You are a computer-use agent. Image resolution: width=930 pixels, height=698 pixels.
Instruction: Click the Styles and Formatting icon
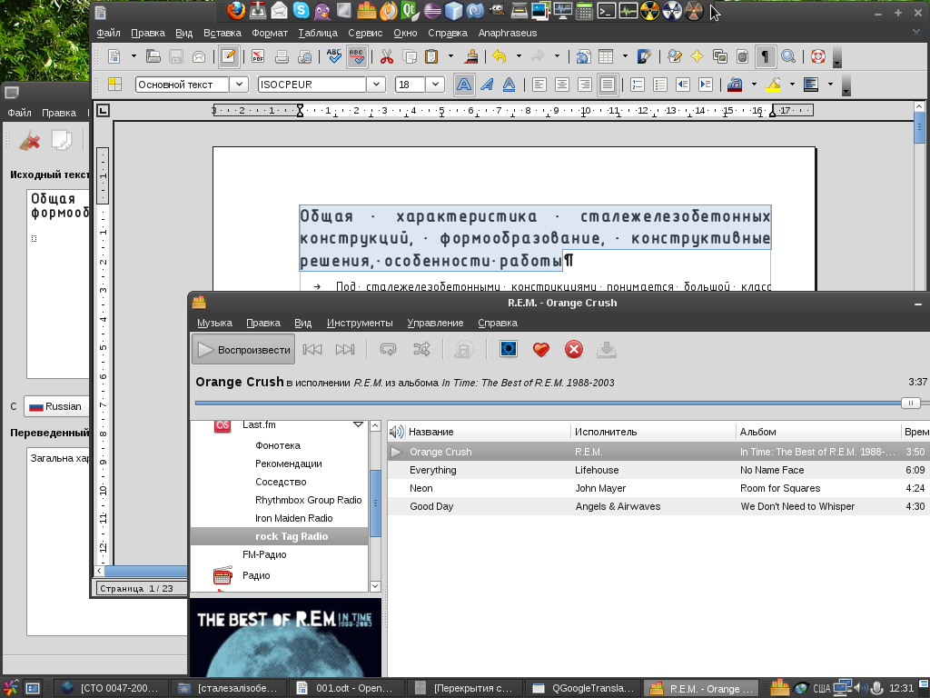(114, 85)
